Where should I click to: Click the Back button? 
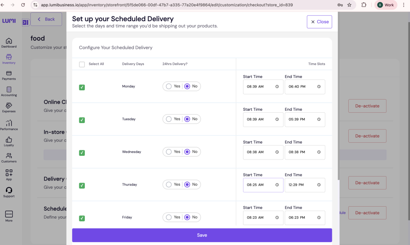pyautogui.click(x=46, y=19)
